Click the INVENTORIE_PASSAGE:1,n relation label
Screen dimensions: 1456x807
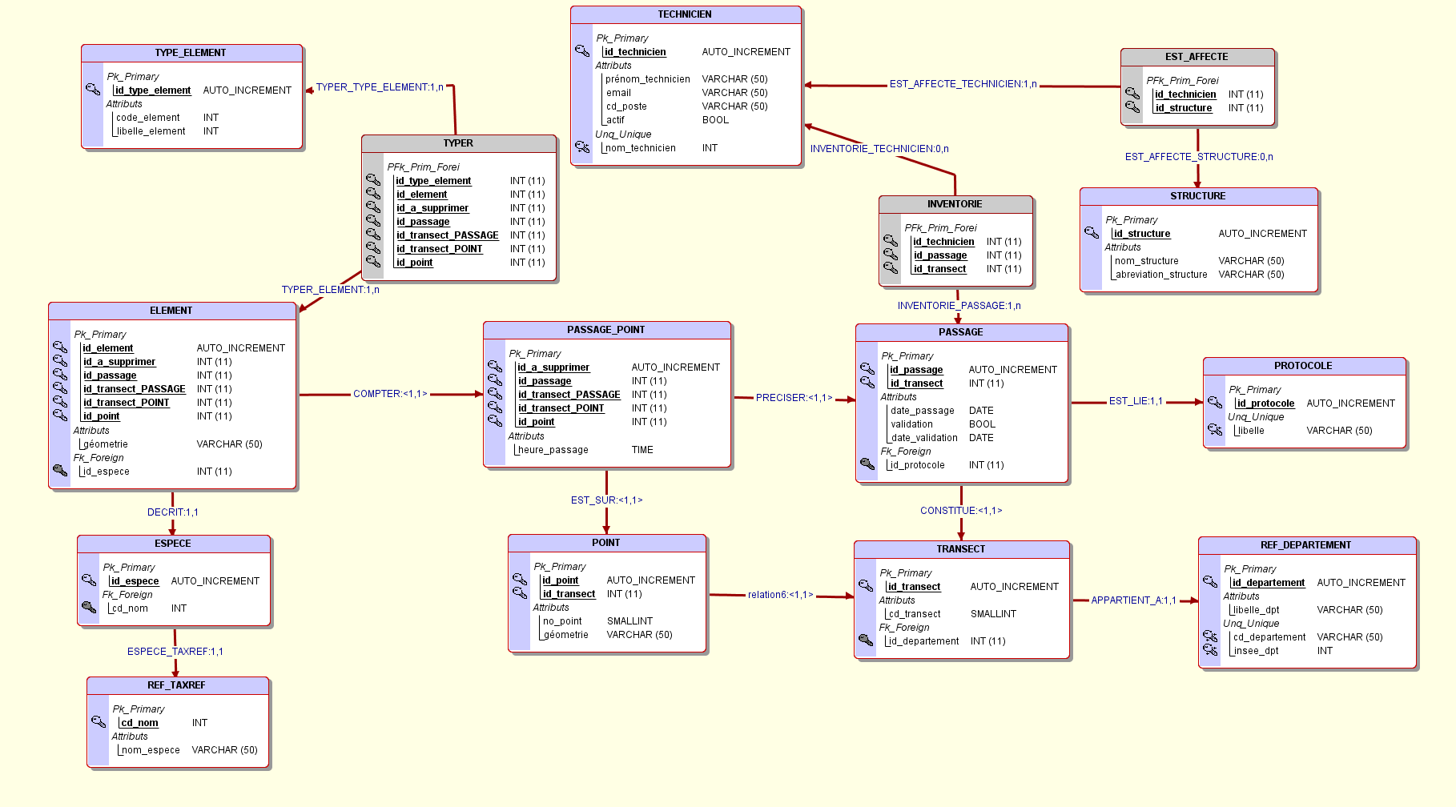pyautogui.click(x=959, y=306)
